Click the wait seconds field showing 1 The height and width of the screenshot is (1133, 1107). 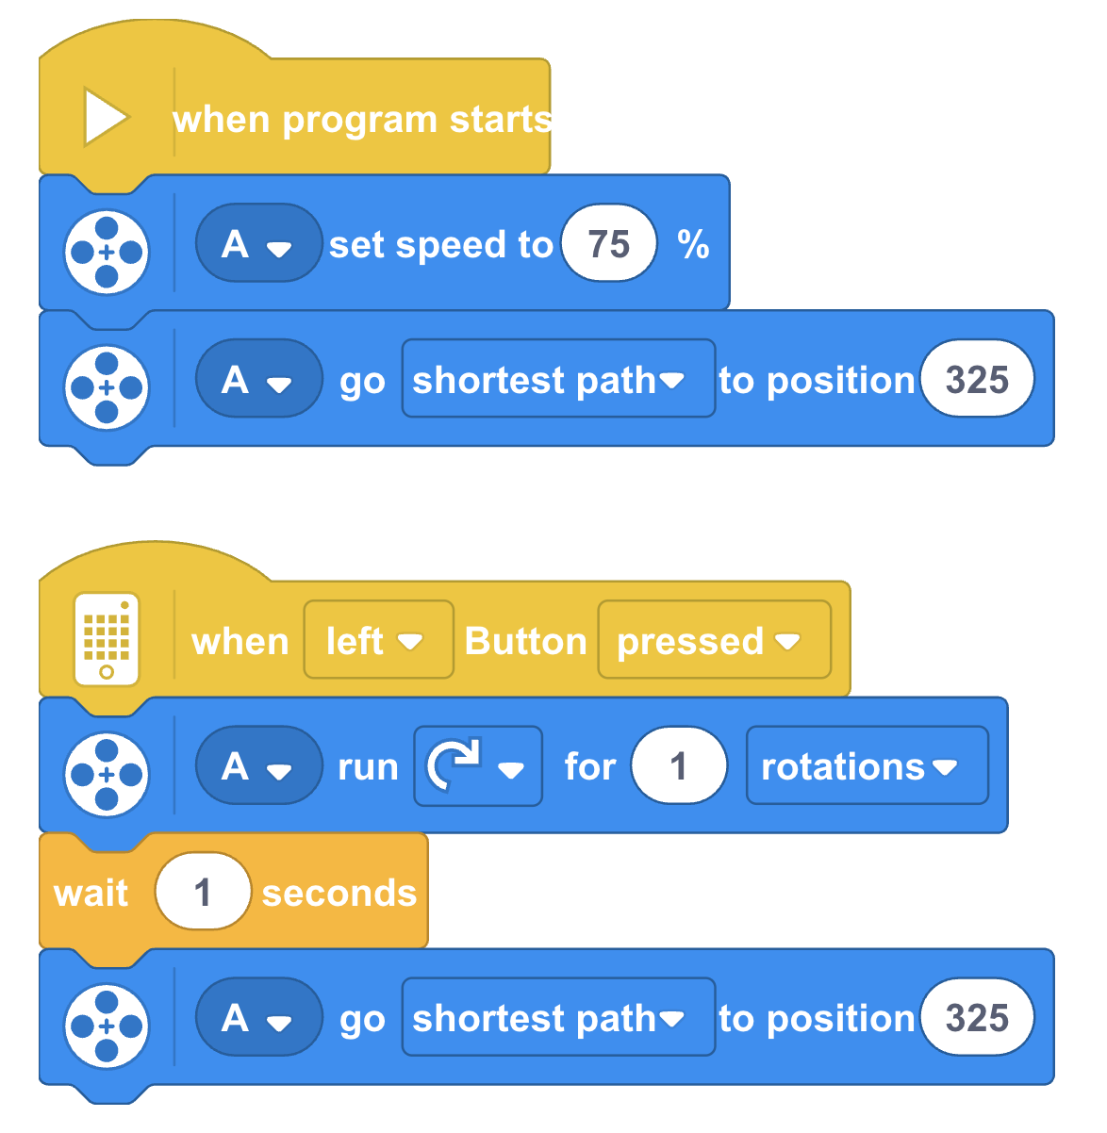tap(203, 892)
